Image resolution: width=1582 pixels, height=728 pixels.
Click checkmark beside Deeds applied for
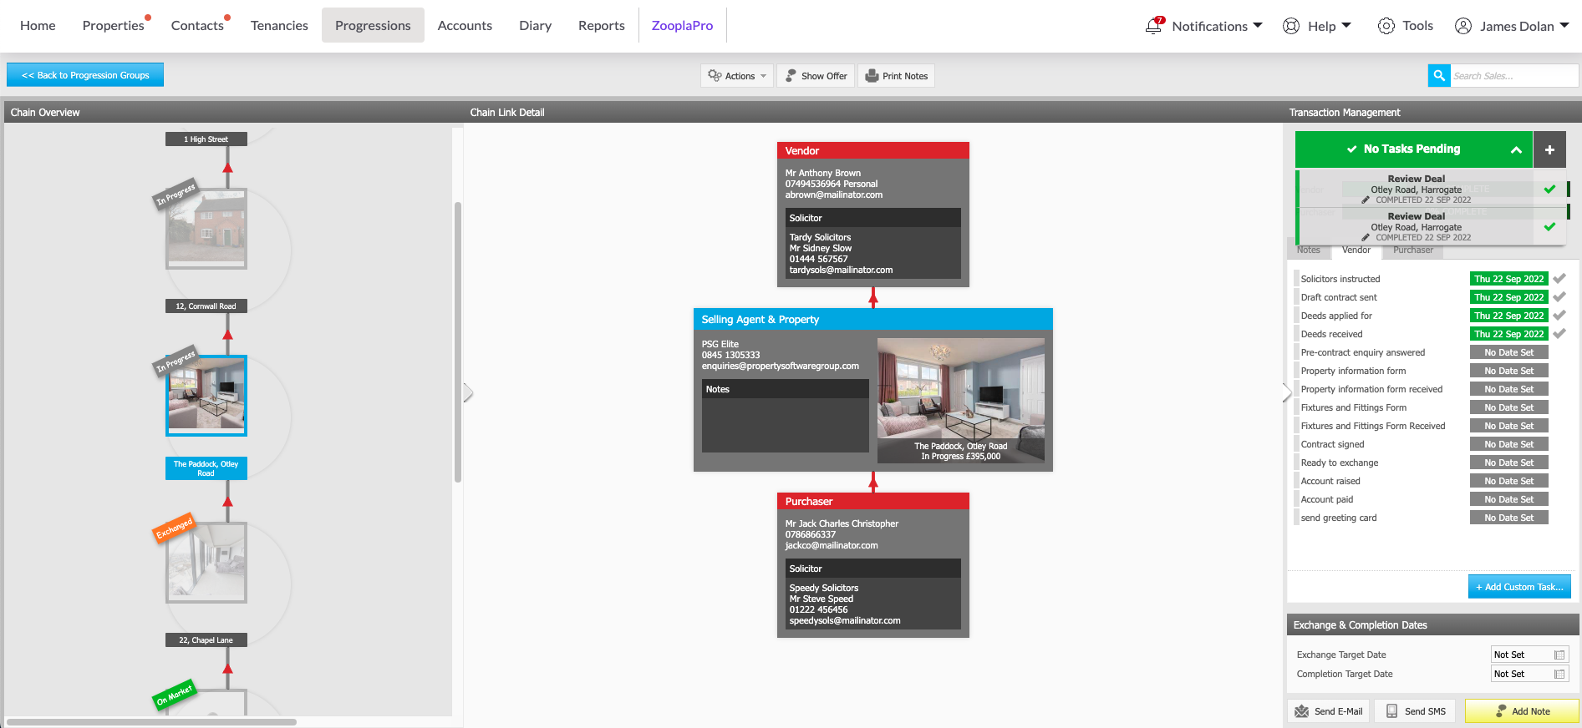1559,316
